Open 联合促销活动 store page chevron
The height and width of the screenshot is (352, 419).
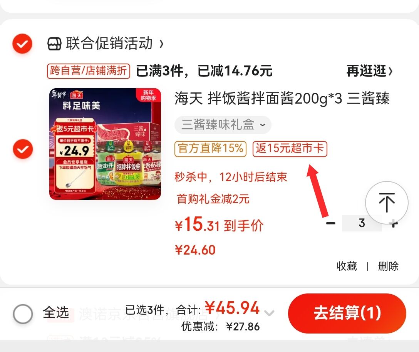[161, 44]
